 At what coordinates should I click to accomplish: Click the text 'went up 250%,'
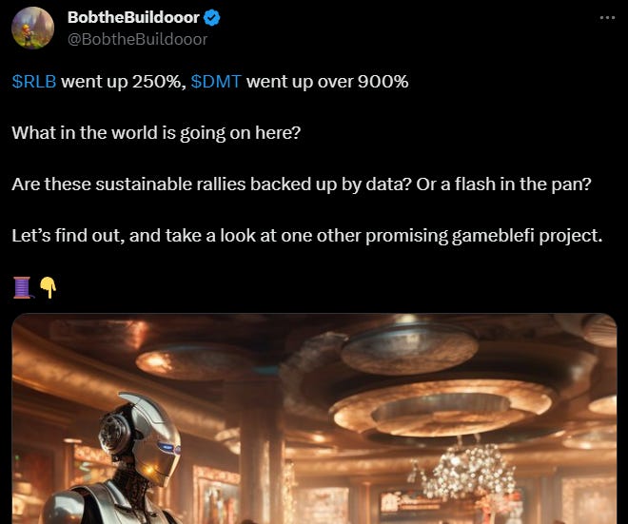click(x=124, y=82)
